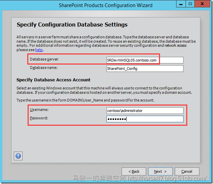Open the help link in the description
Image resolution: width=213 pixels, height=184 pixels.
click(x=39, y=50)
